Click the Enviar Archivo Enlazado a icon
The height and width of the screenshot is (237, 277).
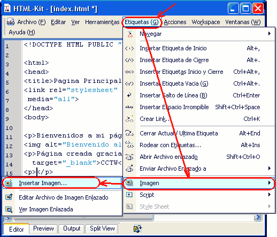pyautogui.click(x=129, y=169)
